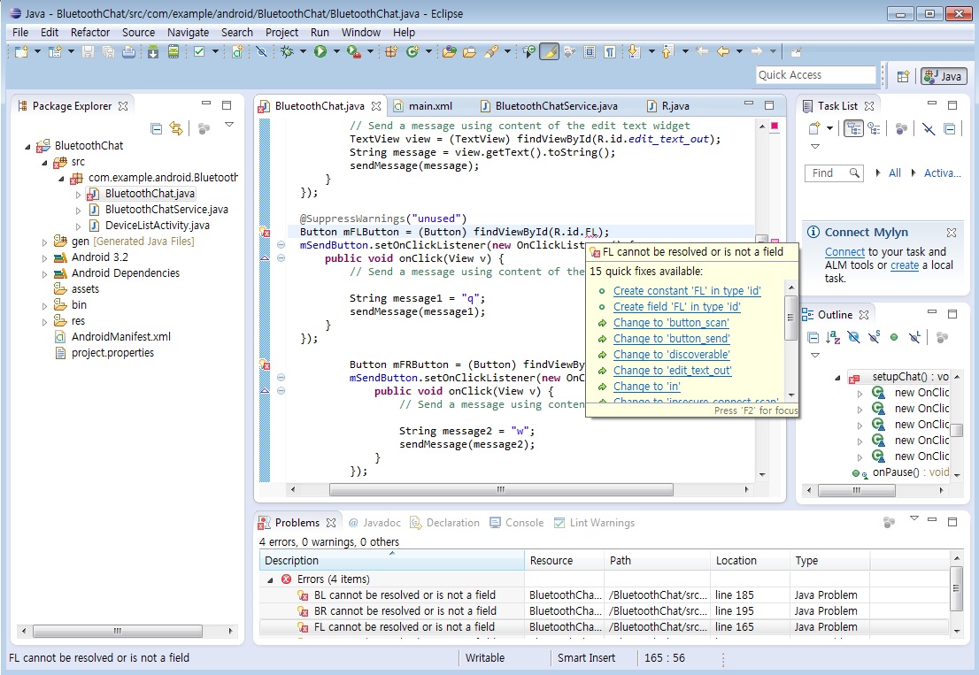
Task: Toggle Show Whitespace Characters pilcrow icon
Action: pos(609,52)
